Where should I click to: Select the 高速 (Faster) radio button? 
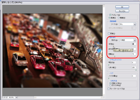(x=109, y=18)
